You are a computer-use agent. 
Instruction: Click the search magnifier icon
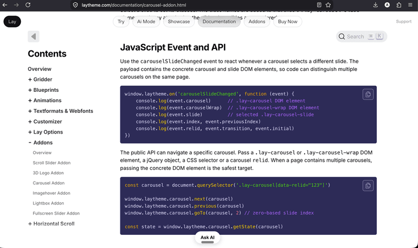click(342, 36)
